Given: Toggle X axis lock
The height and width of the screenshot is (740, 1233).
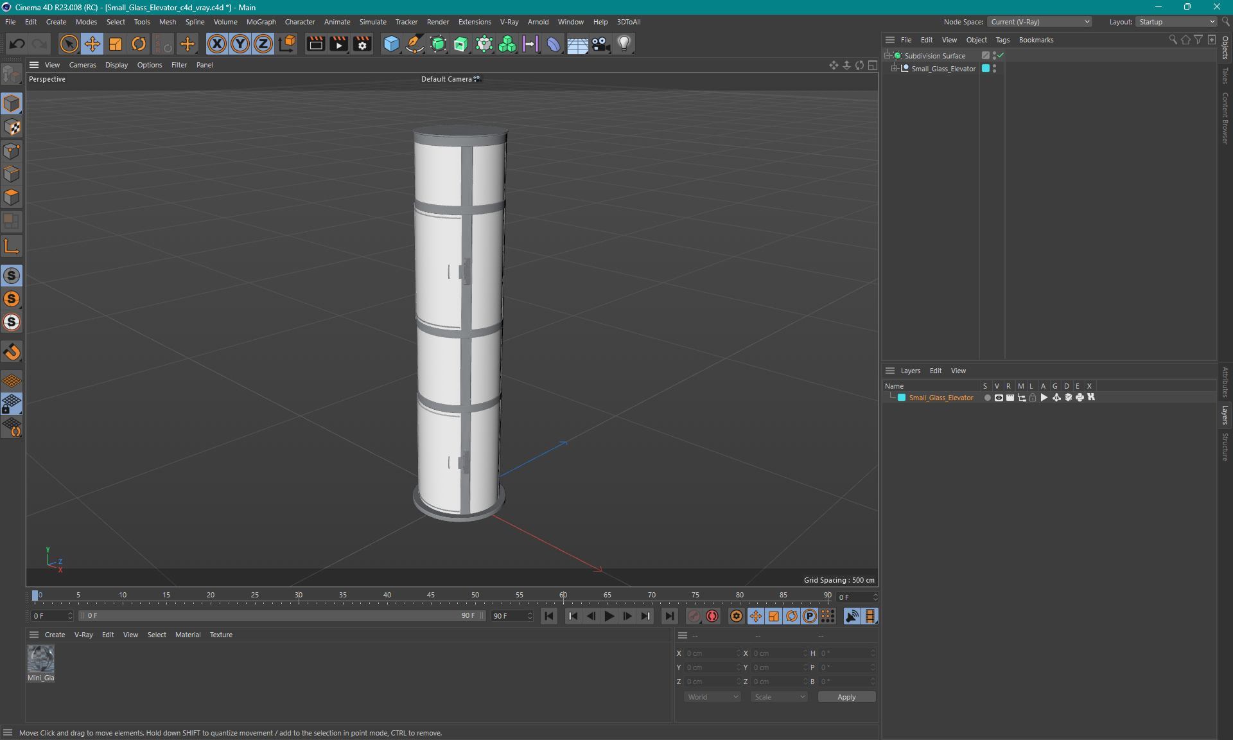Looking at the screenshot, I should (217, 44).
